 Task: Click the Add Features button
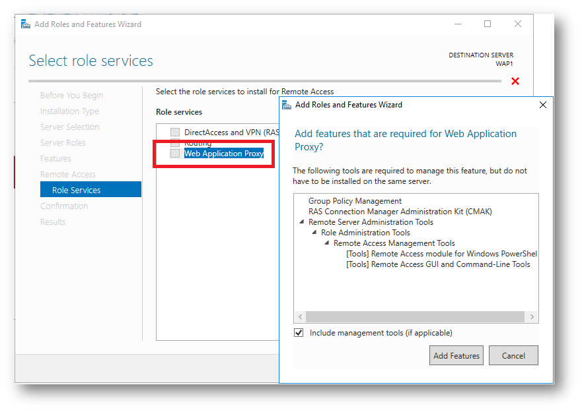456,356
